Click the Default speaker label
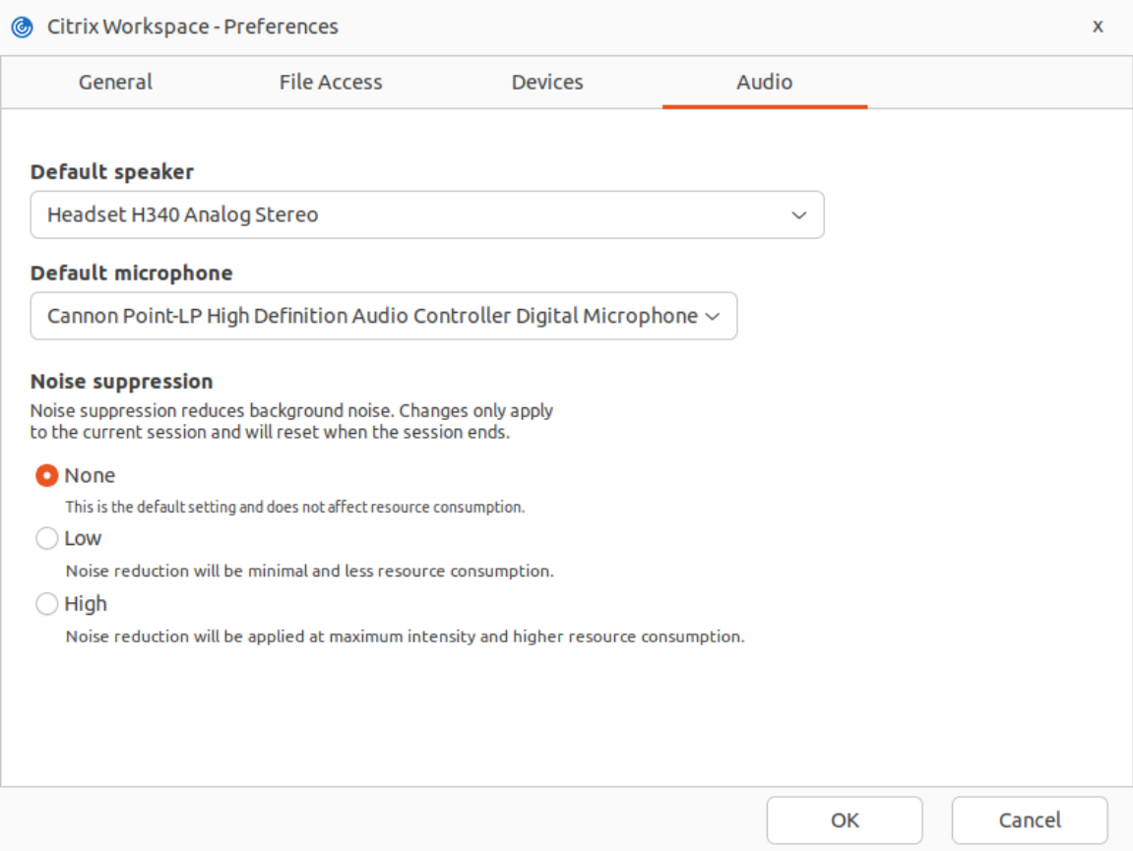The width and height of the screenshot is (1133, 851). click(x=112, y=172)
